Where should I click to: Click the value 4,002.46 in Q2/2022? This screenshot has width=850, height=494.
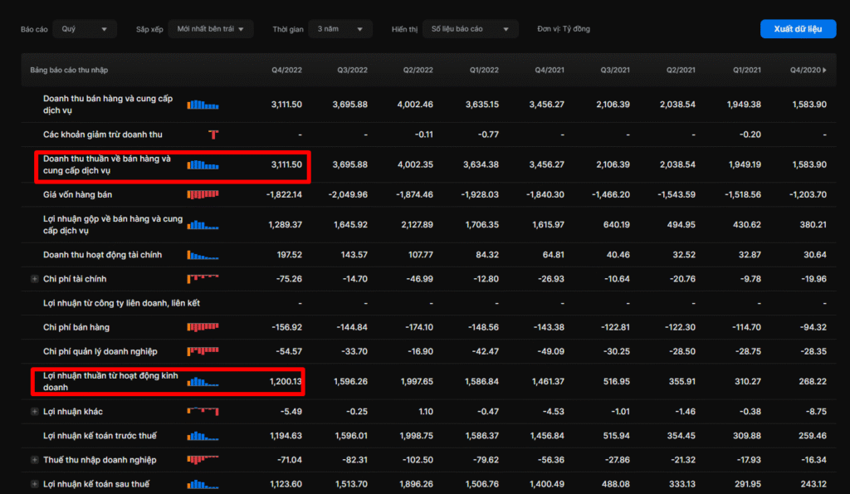pos(415,104)
